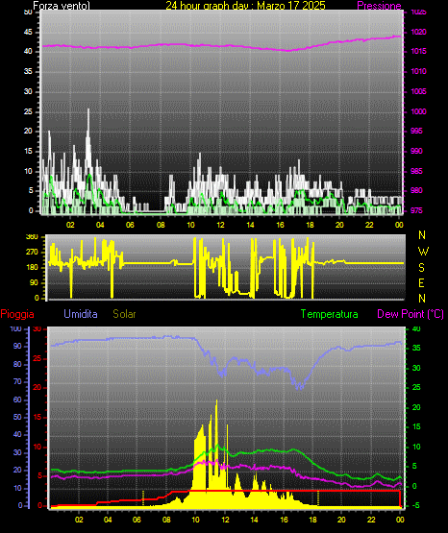Click the 18 hour mark on wind chart
The width and height of the screenshot is (448, 533).
tap(310, 225)
